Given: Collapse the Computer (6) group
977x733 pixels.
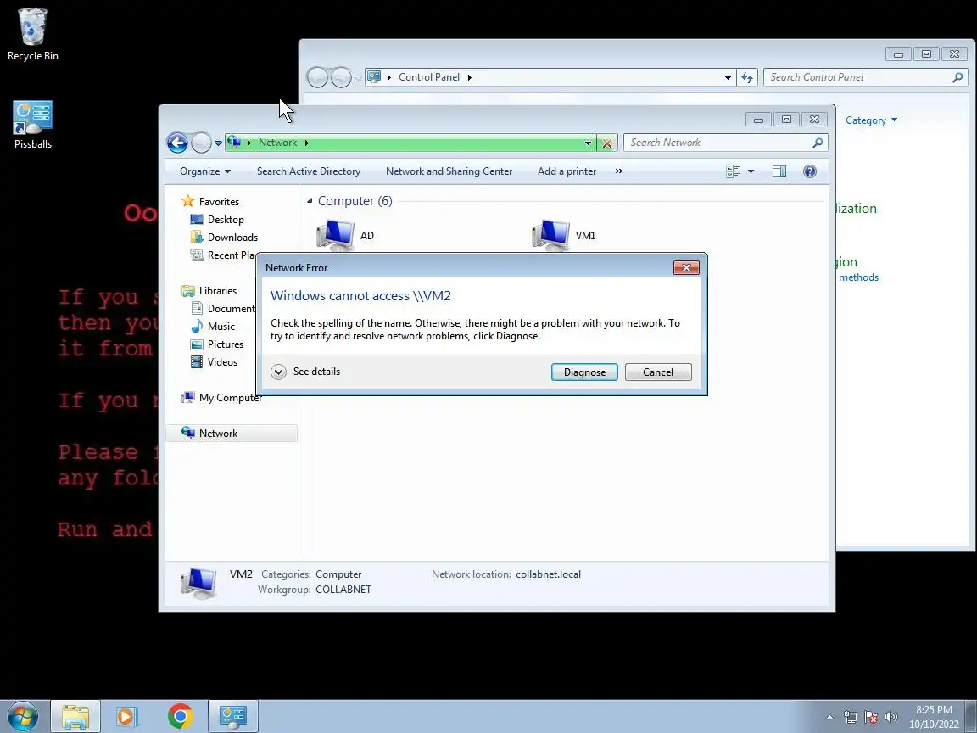Looking at the screenshot, I should click(x=310, y=201).
